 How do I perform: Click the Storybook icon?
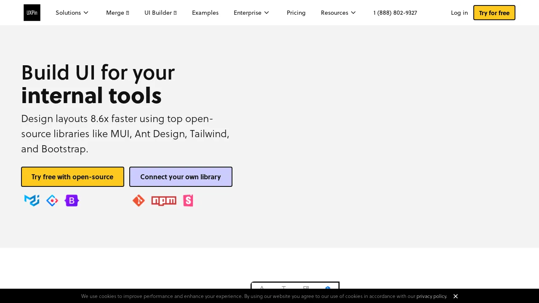(188, 201)
